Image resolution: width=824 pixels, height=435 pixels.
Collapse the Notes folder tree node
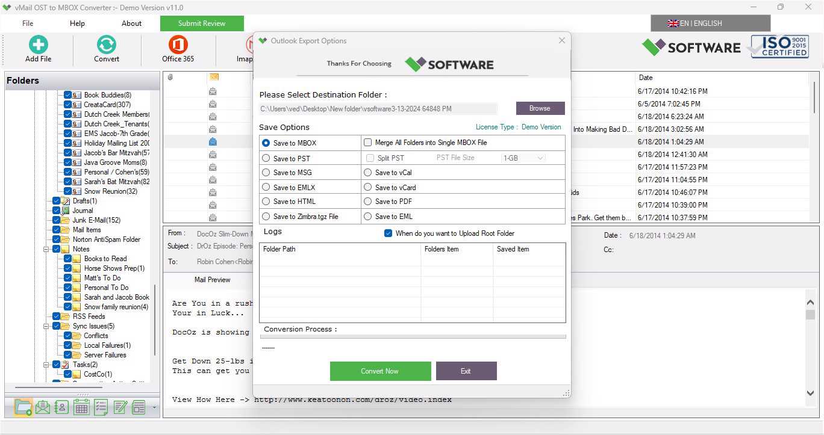pos(46,249)
